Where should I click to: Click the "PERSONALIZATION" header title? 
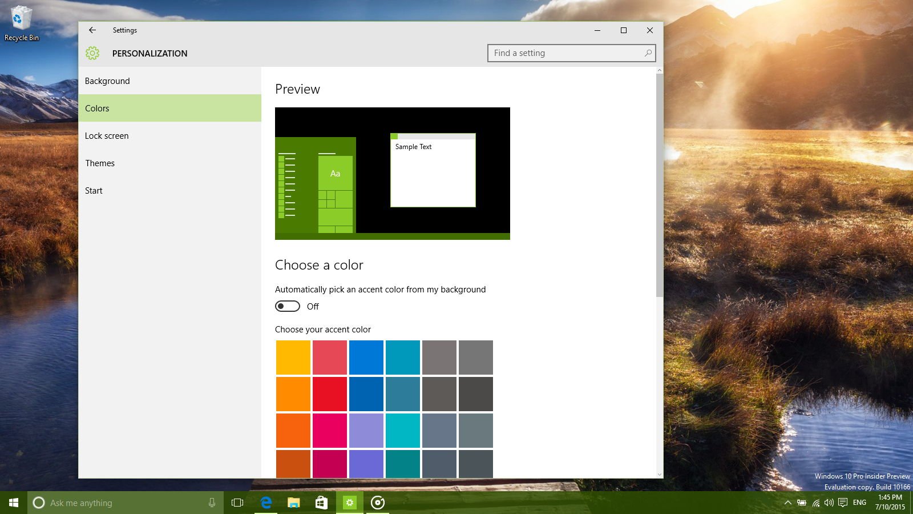(150, 53)
